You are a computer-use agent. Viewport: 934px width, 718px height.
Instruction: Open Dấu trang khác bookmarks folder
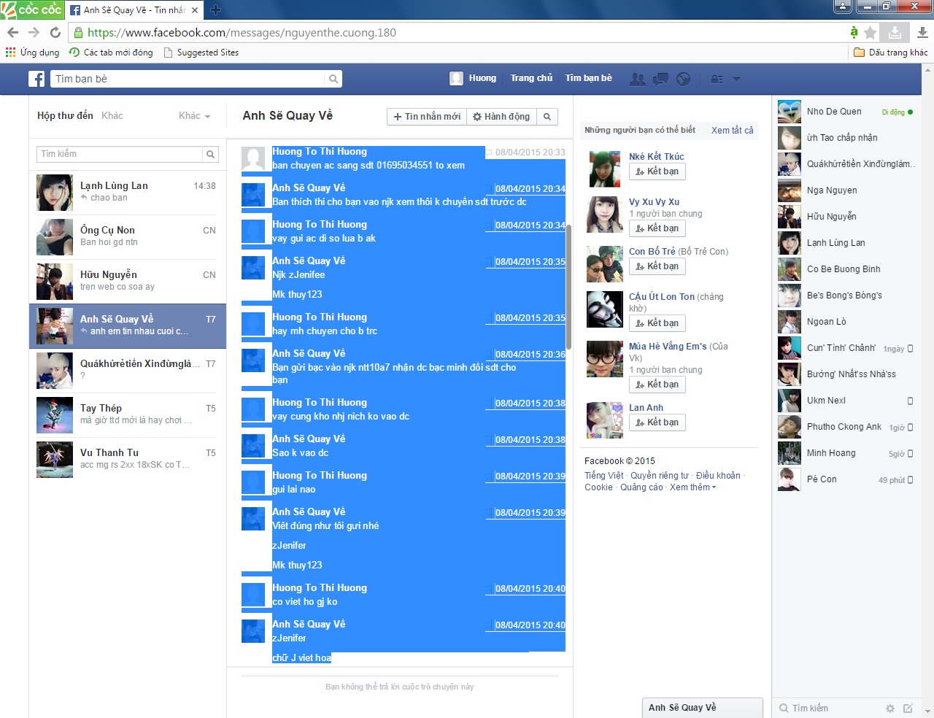891,53
